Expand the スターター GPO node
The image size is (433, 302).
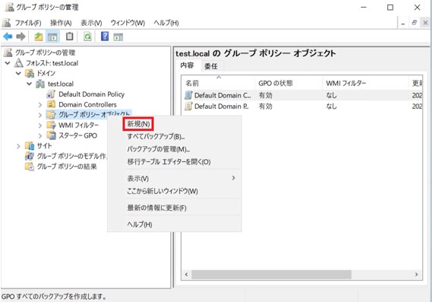pyautogui.click(x=40, y=136)
